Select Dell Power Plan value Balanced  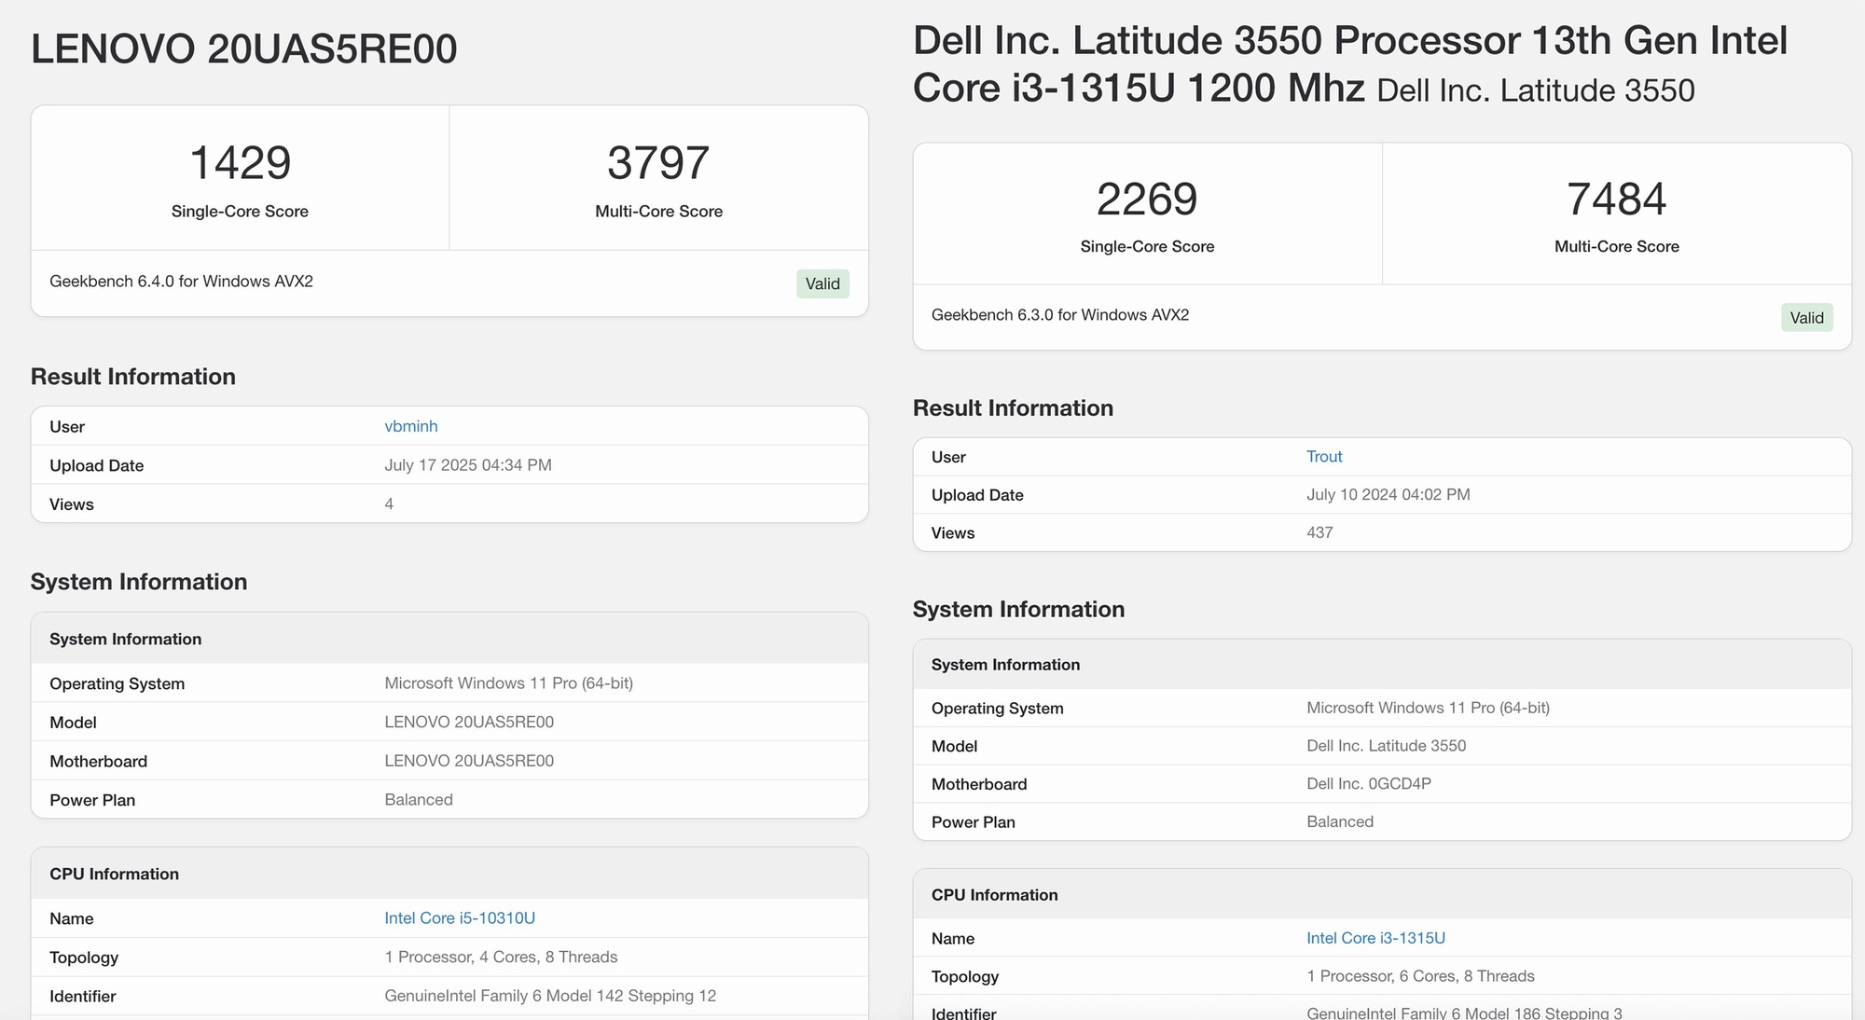[1340, 821]
